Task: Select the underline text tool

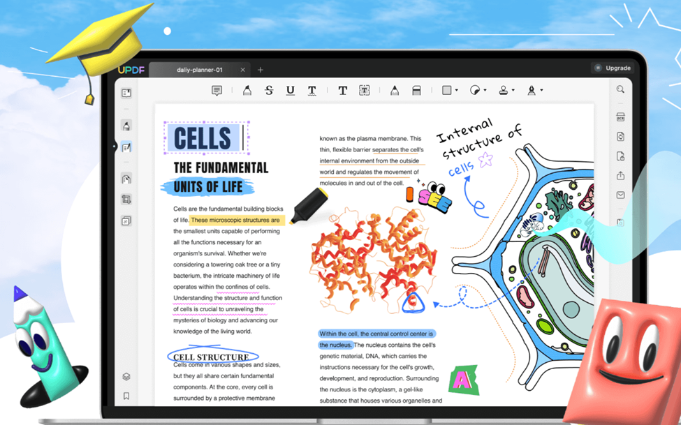Action: point(290,90)
